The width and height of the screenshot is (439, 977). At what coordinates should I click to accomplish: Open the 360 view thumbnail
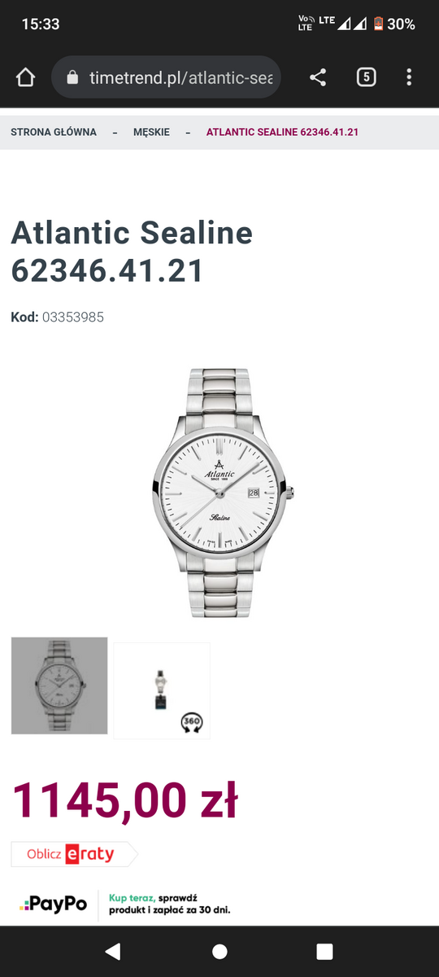point(162,690)
